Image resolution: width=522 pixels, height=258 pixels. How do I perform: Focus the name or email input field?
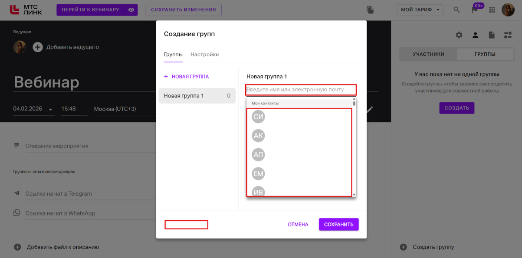301,90
